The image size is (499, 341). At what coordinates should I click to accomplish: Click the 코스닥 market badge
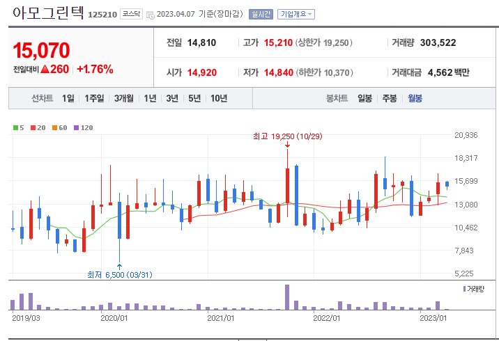click(x=131, y=14)
